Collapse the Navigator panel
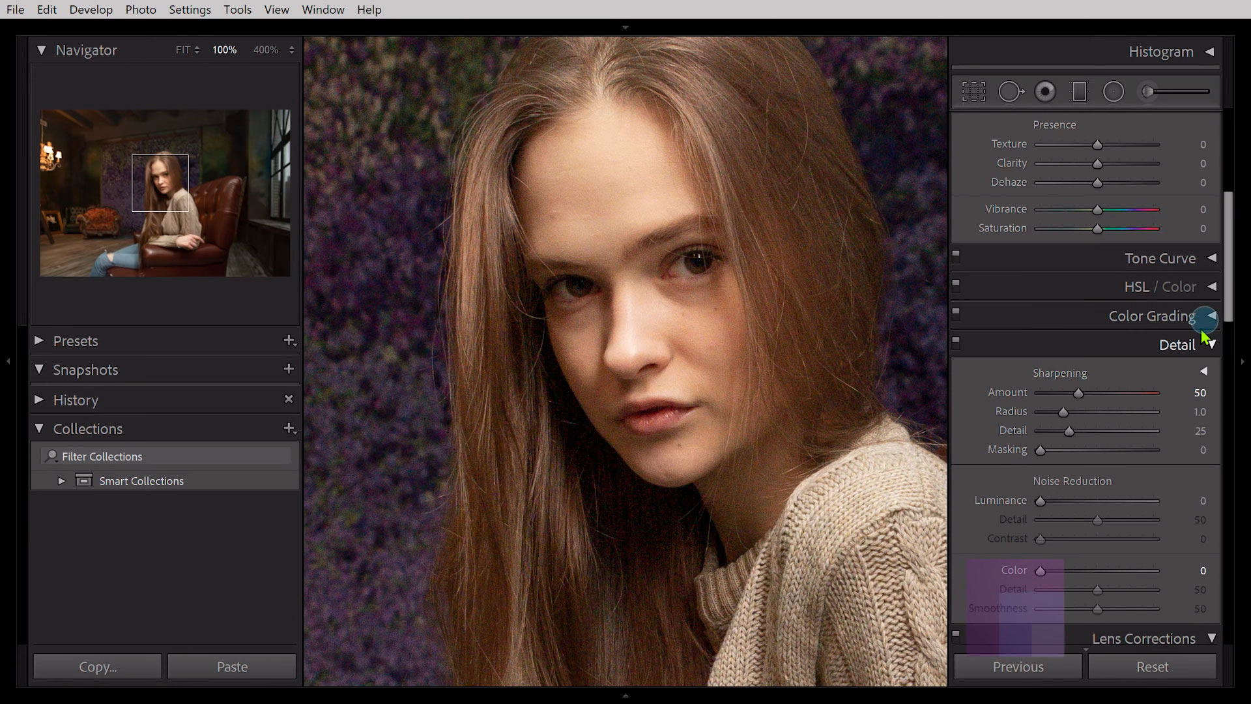Viewport: 1251px width, 704px height. (x=41, y=50)
